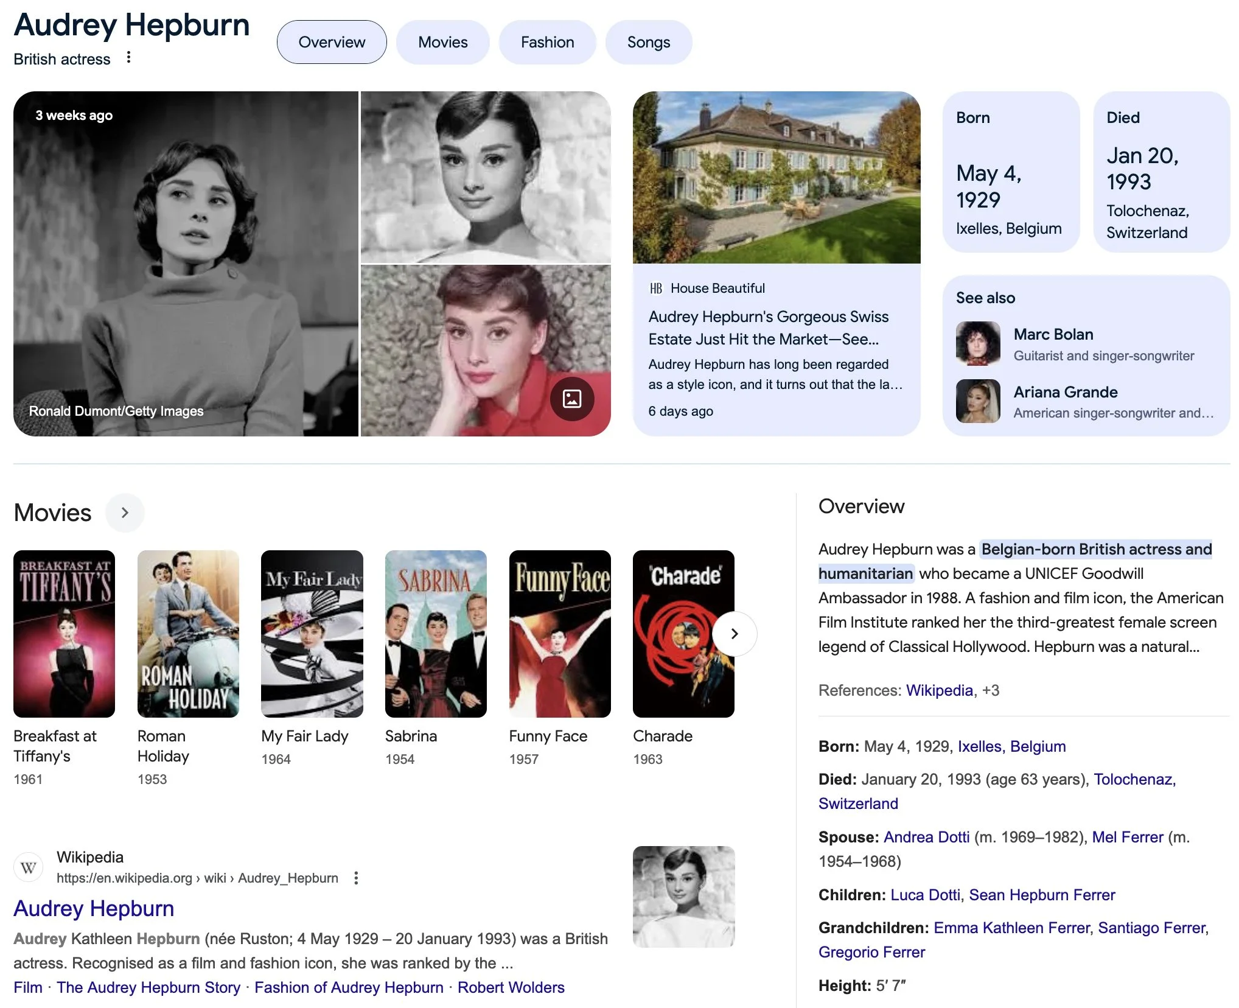Select the Songs tab

(x=648, y=42)
